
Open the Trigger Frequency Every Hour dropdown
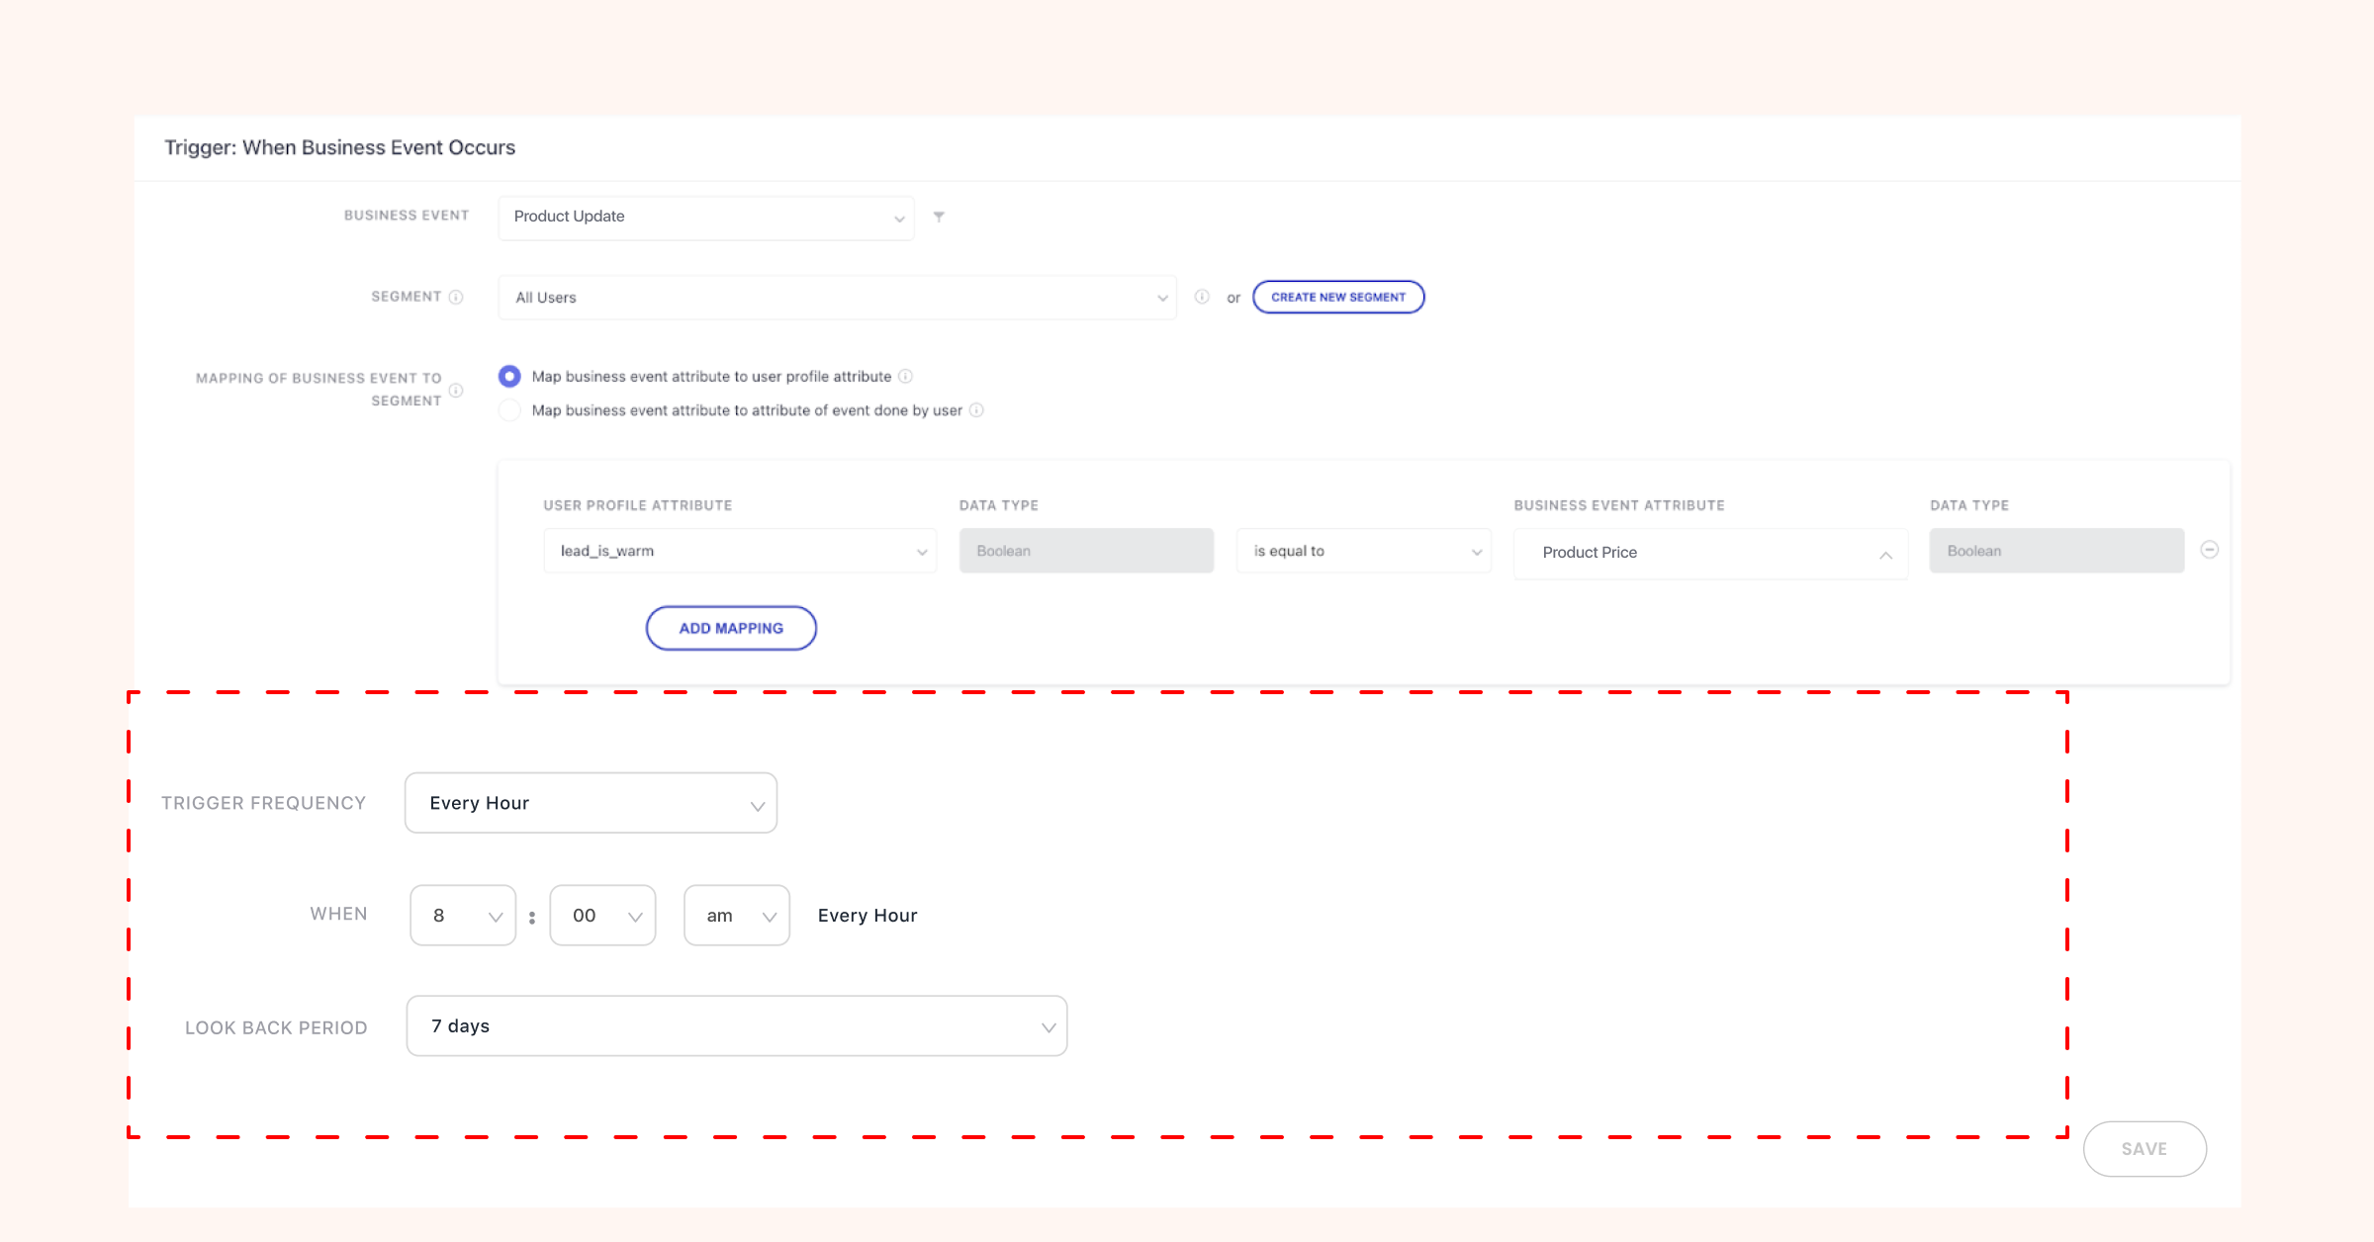tap(591, 803)
